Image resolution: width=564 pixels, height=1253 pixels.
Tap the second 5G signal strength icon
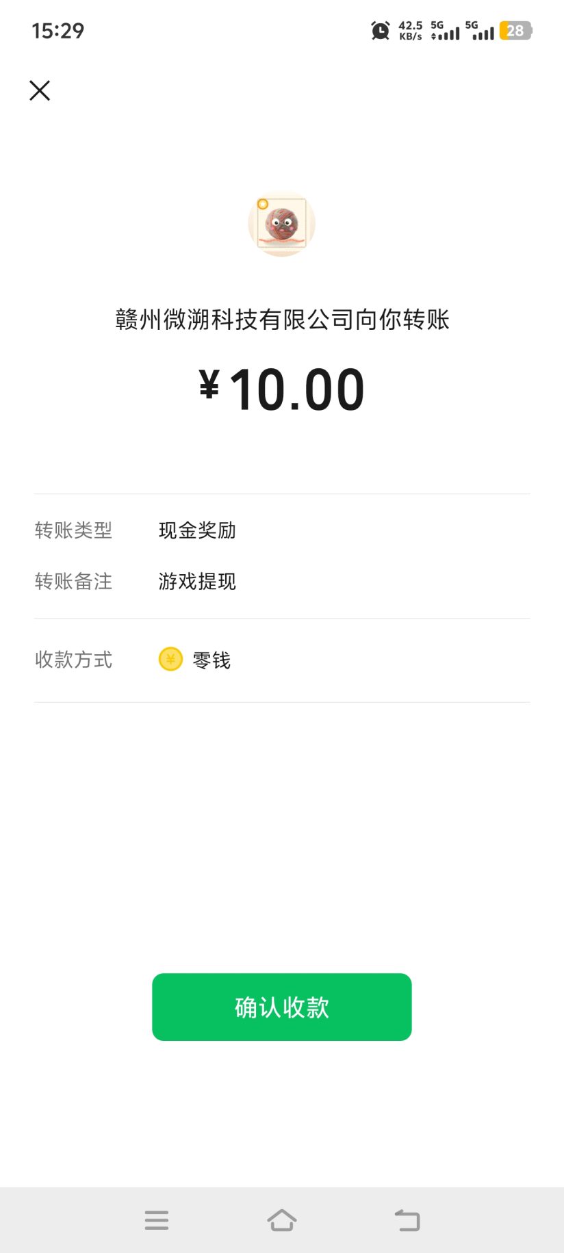(x=480, y=31)
